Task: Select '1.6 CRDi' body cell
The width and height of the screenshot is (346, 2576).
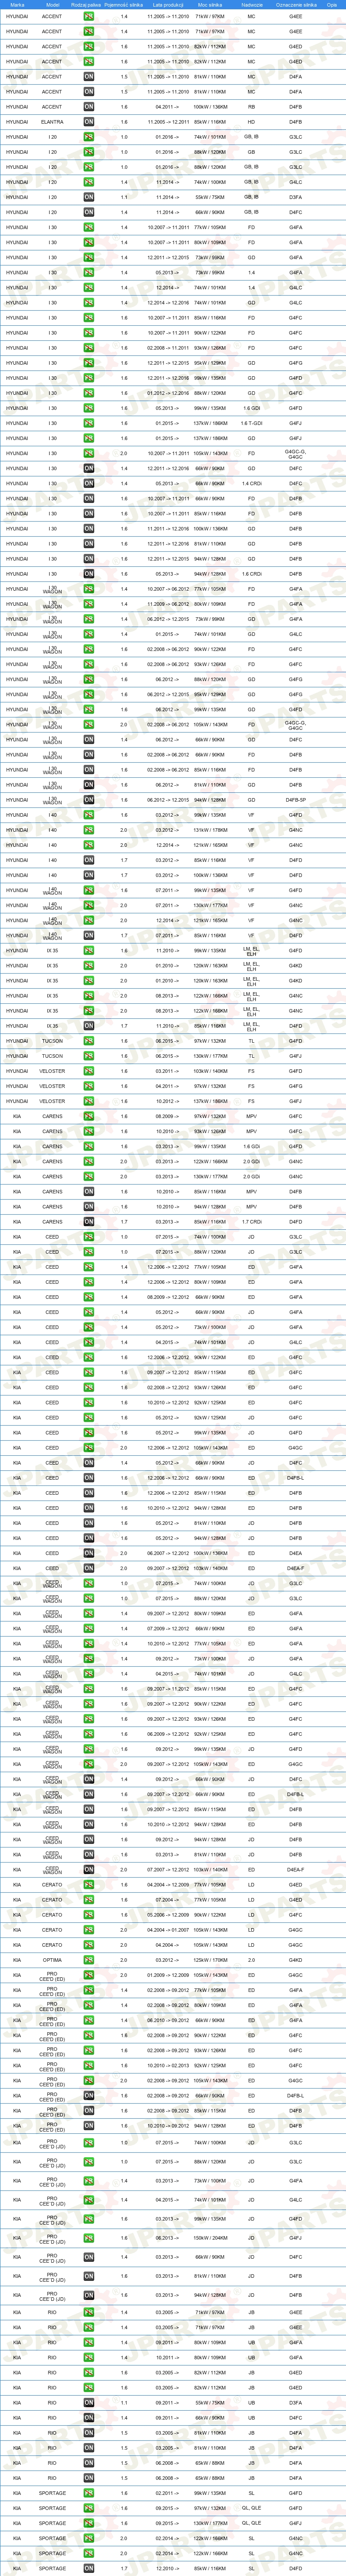Action: (251, 574)
